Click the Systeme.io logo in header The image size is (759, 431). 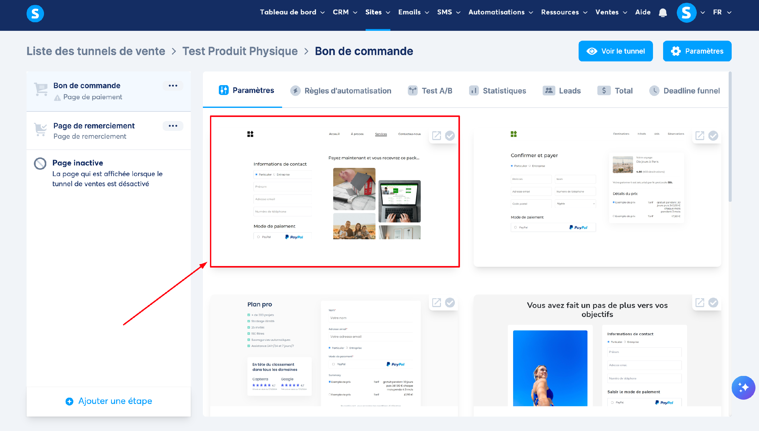pos(35,13)
